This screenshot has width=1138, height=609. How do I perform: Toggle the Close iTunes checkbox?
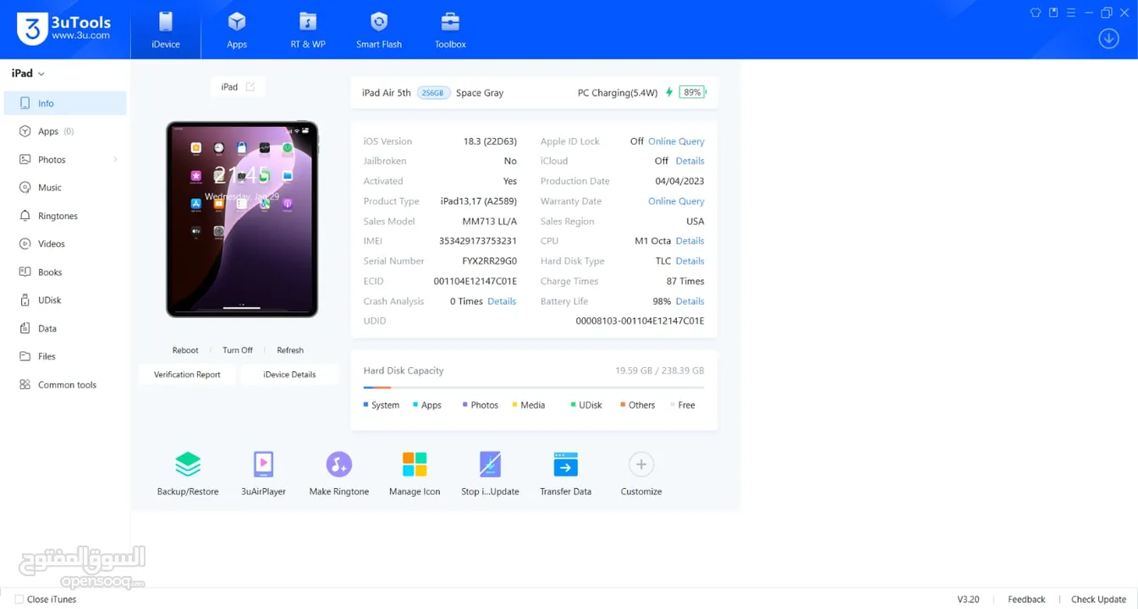click(x=19, y=600)
